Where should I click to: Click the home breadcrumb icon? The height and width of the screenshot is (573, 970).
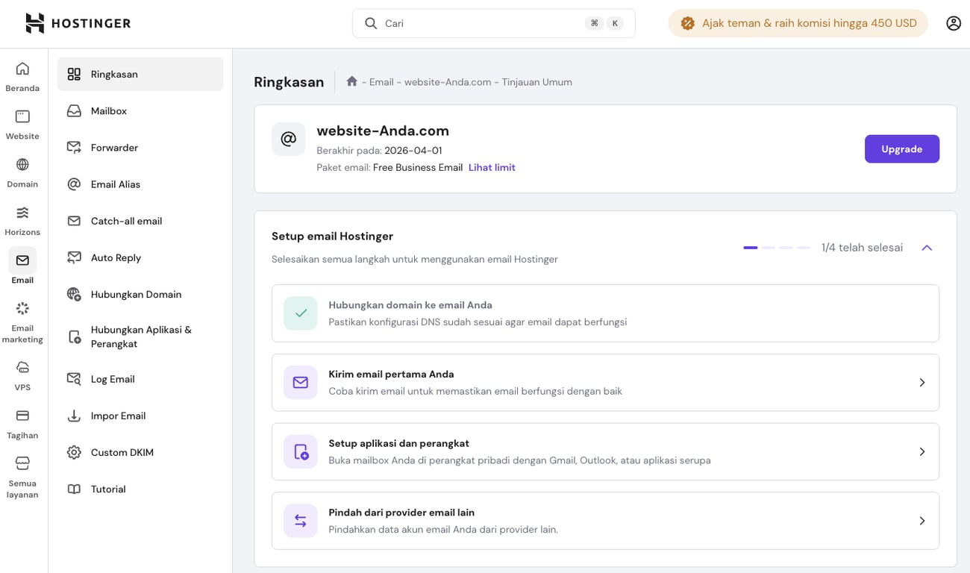[352, 81]
